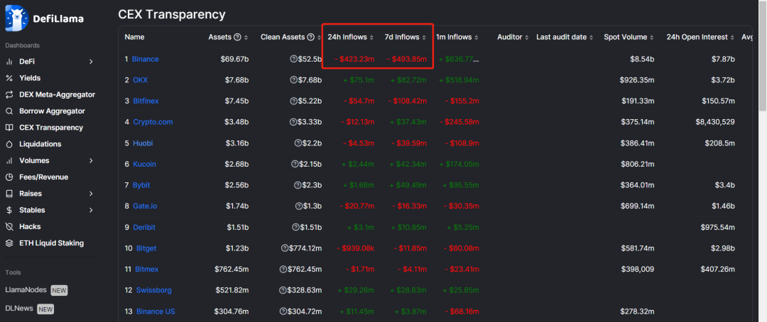Sort by Last audit date column arrows

click(592, 38)
